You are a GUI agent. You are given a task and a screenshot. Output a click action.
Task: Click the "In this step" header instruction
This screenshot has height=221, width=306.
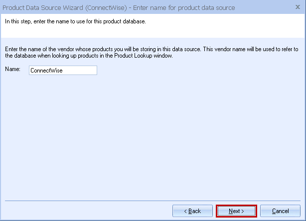[75, 21]
